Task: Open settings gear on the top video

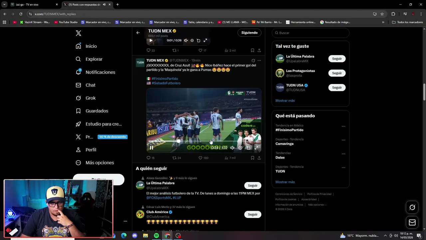Action: [x=192, y=40]
